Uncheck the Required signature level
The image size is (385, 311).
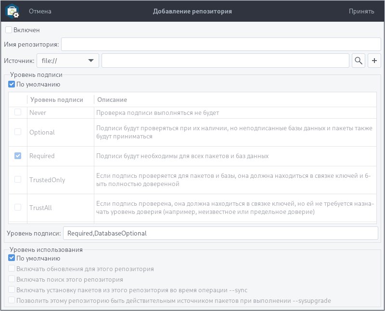point(17,156)
